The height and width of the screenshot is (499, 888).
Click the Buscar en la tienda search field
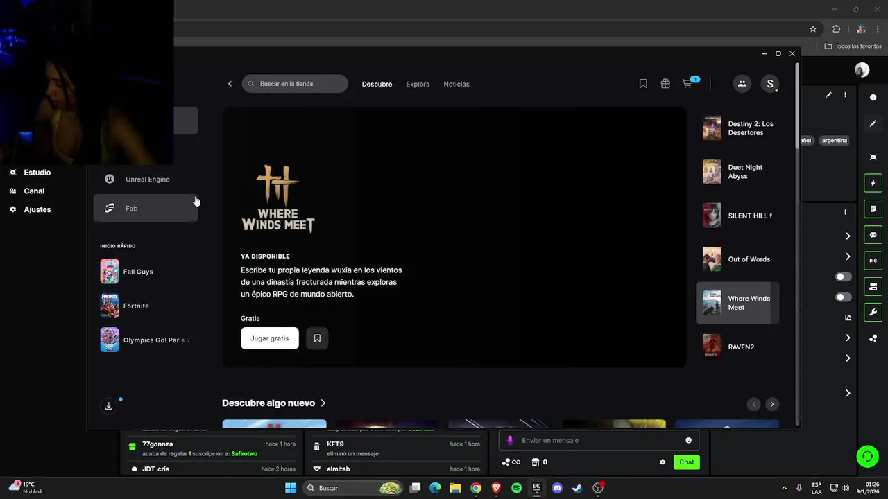(295, 84)
